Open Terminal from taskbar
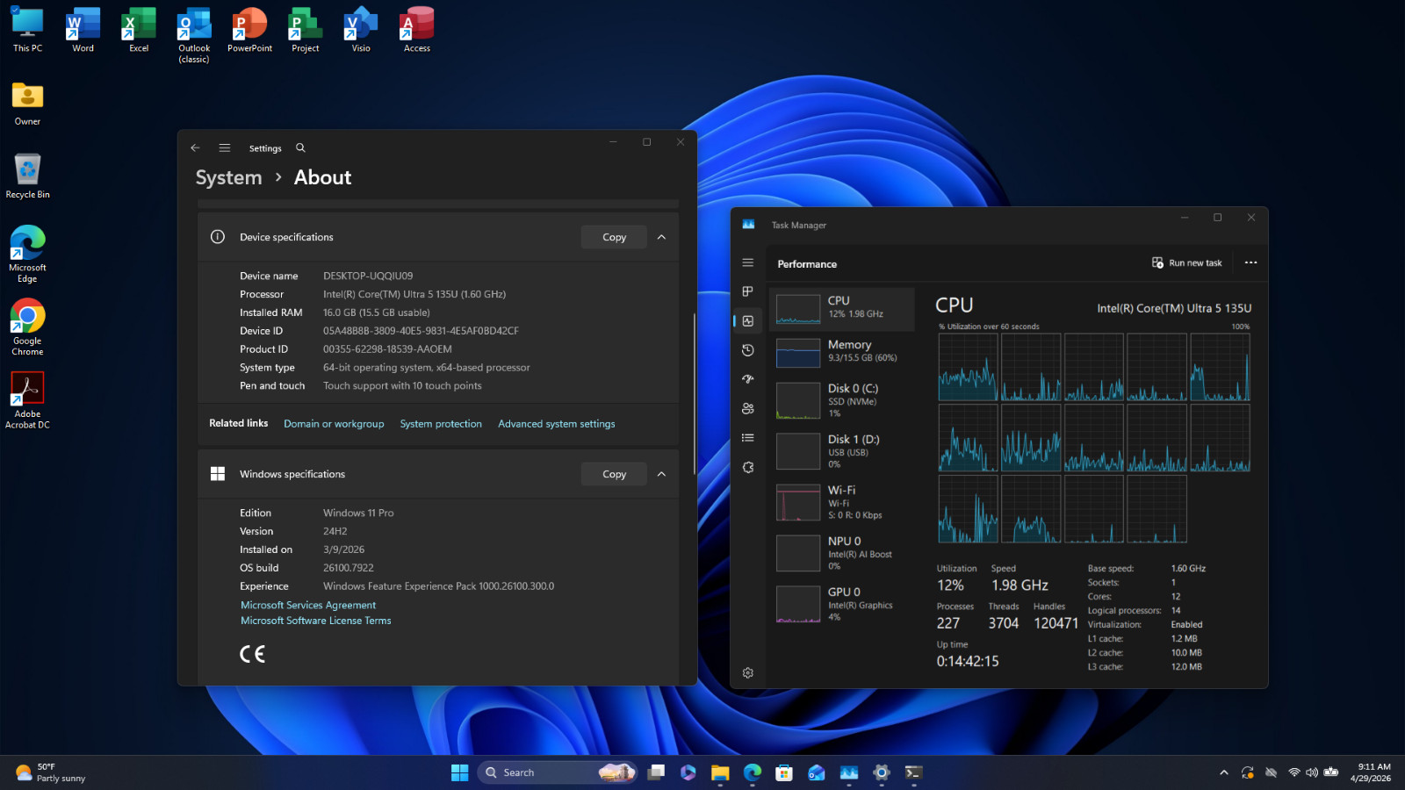This screenshot has height=790, width=1405. tap(913, 772)
